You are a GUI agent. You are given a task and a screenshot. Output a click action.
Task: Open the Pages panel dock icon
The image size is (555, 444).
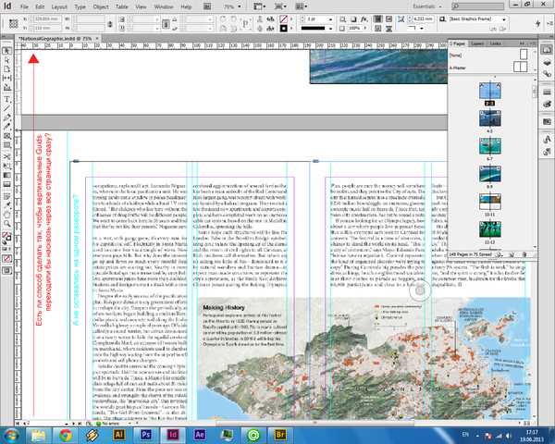pos(547,50)
